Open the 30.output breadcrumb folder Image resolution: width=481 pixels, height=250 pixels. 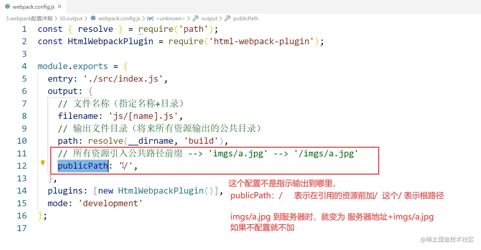pyautogui.click(x=71, y=19)
